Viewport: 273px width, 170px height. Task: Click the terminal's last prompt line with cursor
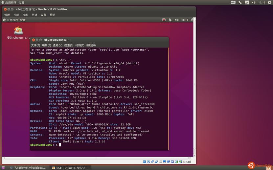tap(46, 145)
